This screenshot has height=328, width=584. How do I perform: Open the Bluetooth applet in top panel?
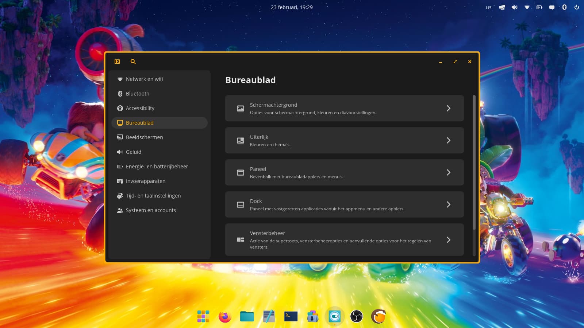click(x=564, y=7)
